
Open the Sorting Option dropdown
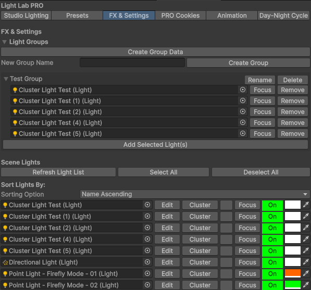tap(195, 194)
